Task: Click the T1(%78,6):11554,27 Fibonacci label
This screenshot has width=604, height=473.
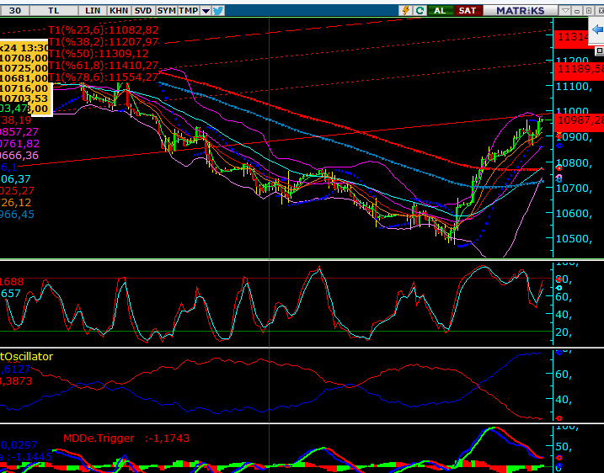Action: 104,77
